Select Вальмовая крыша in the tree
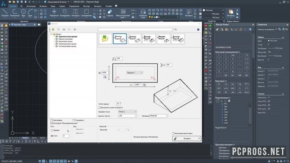 65,41
